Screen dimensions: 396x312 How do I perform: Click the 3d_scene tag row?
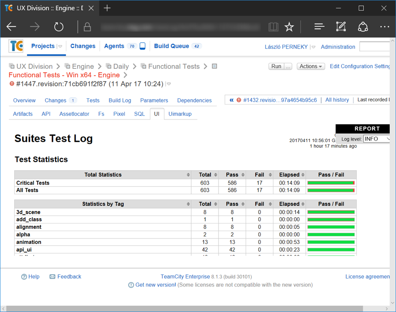(x=185, y=212)
